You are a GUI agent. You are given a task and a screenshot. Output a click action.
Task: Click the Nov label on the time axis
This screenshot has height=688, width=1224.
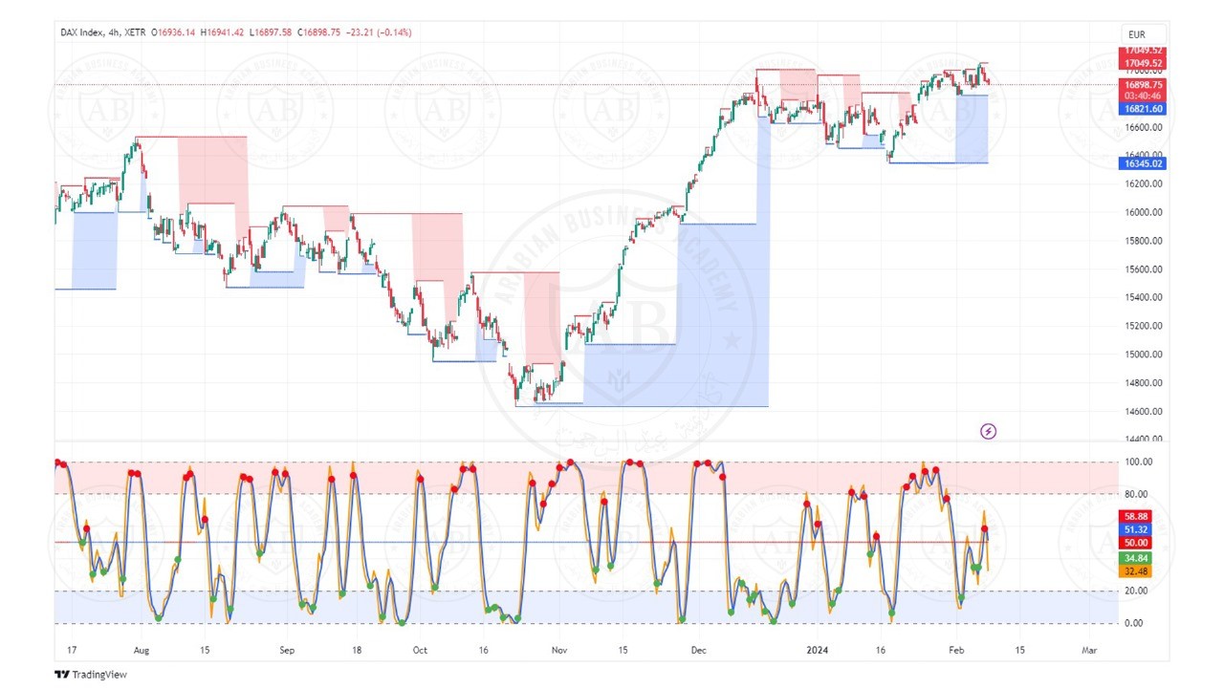[559, 651]
